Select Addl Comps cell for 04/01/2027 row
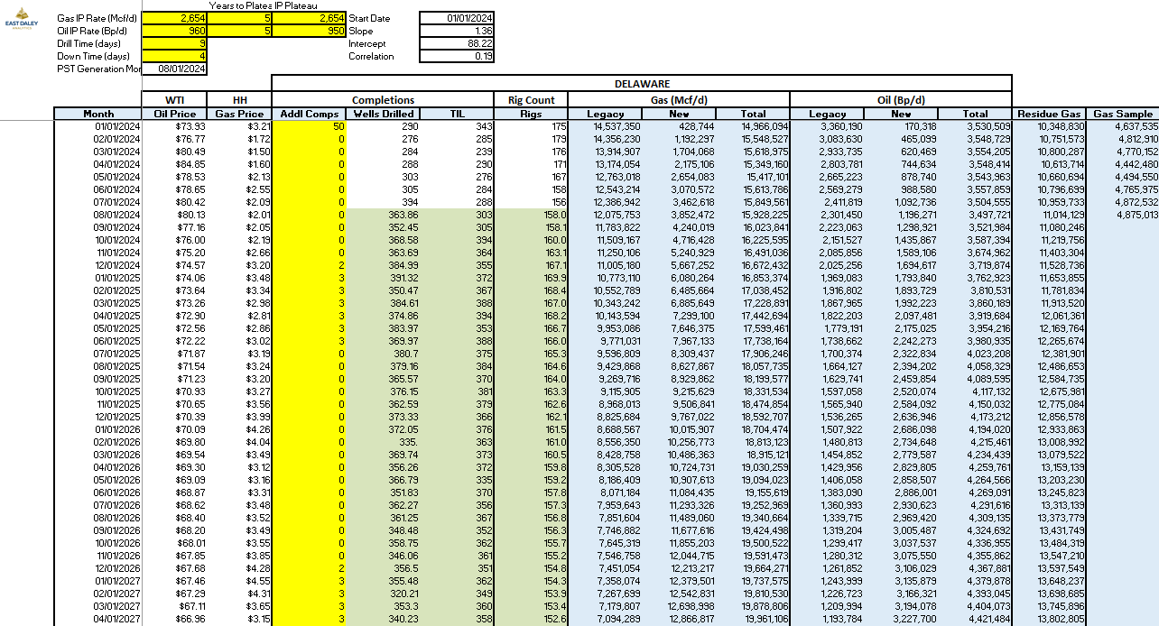Screen dimensions: 1159x626 (x=309, y=619)
